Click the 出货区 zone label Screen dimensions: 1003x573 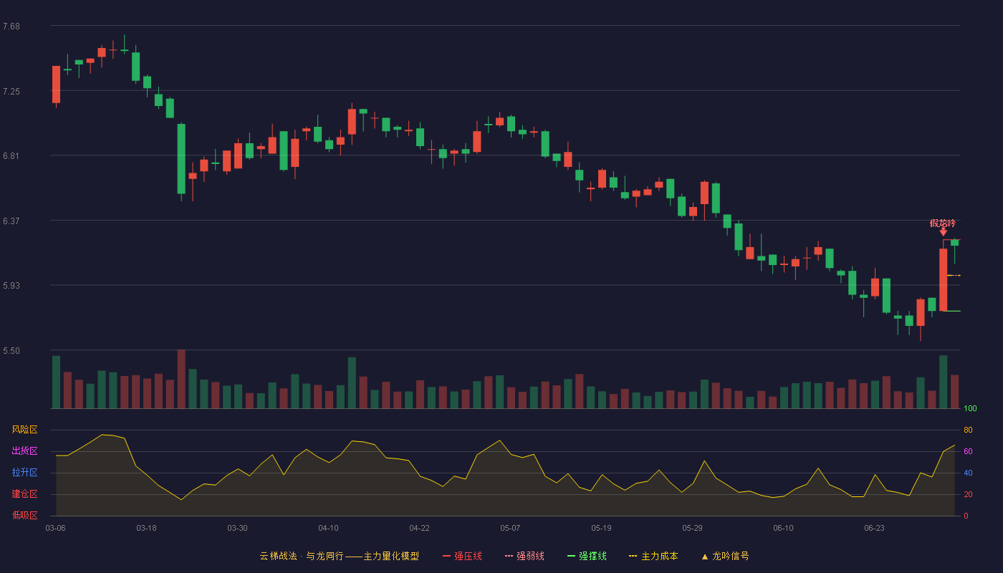(24, 451)
